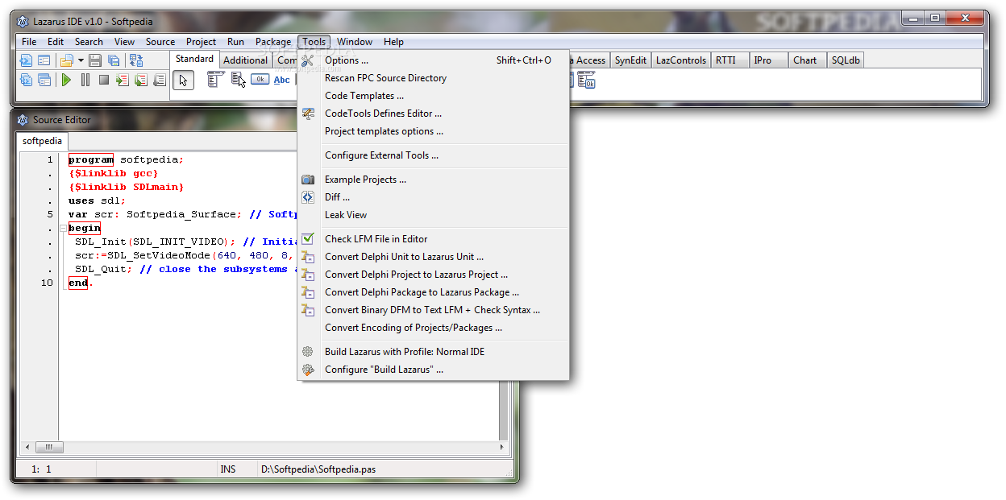
Task: Switch to the Standard palette tab
Action: pos(194,59)
